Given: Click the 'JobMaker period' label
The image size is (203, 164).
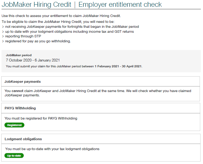Looking at the screenshot, I should pyautogui.click(x=19, y=55).
